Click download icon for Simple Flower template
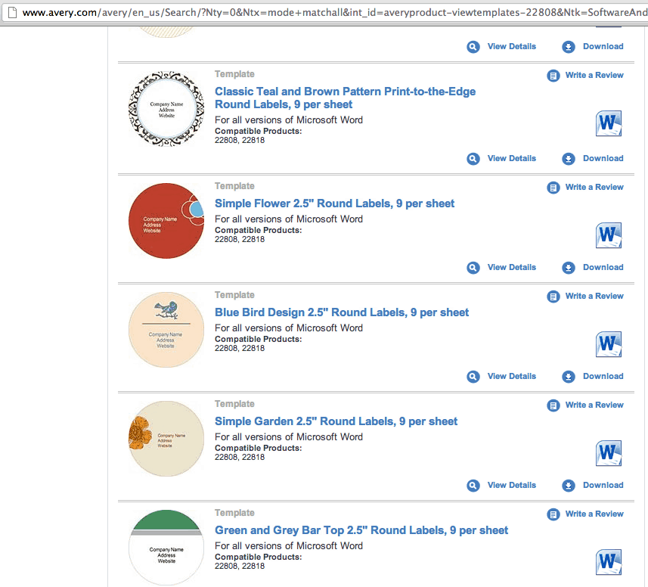 pos(569,268)
